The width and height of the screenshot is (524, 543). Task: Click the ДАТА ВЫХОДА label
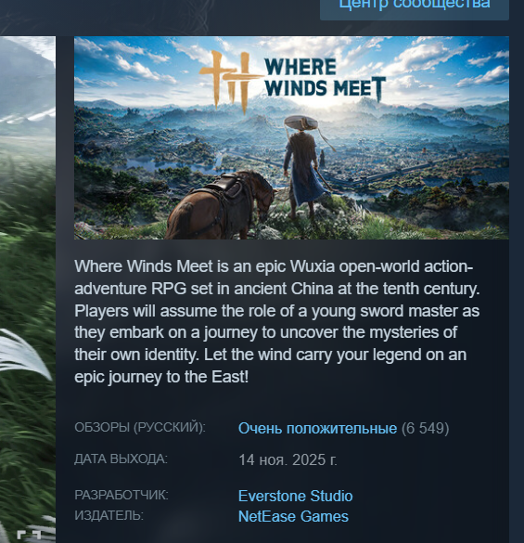(x=121, y=459)
